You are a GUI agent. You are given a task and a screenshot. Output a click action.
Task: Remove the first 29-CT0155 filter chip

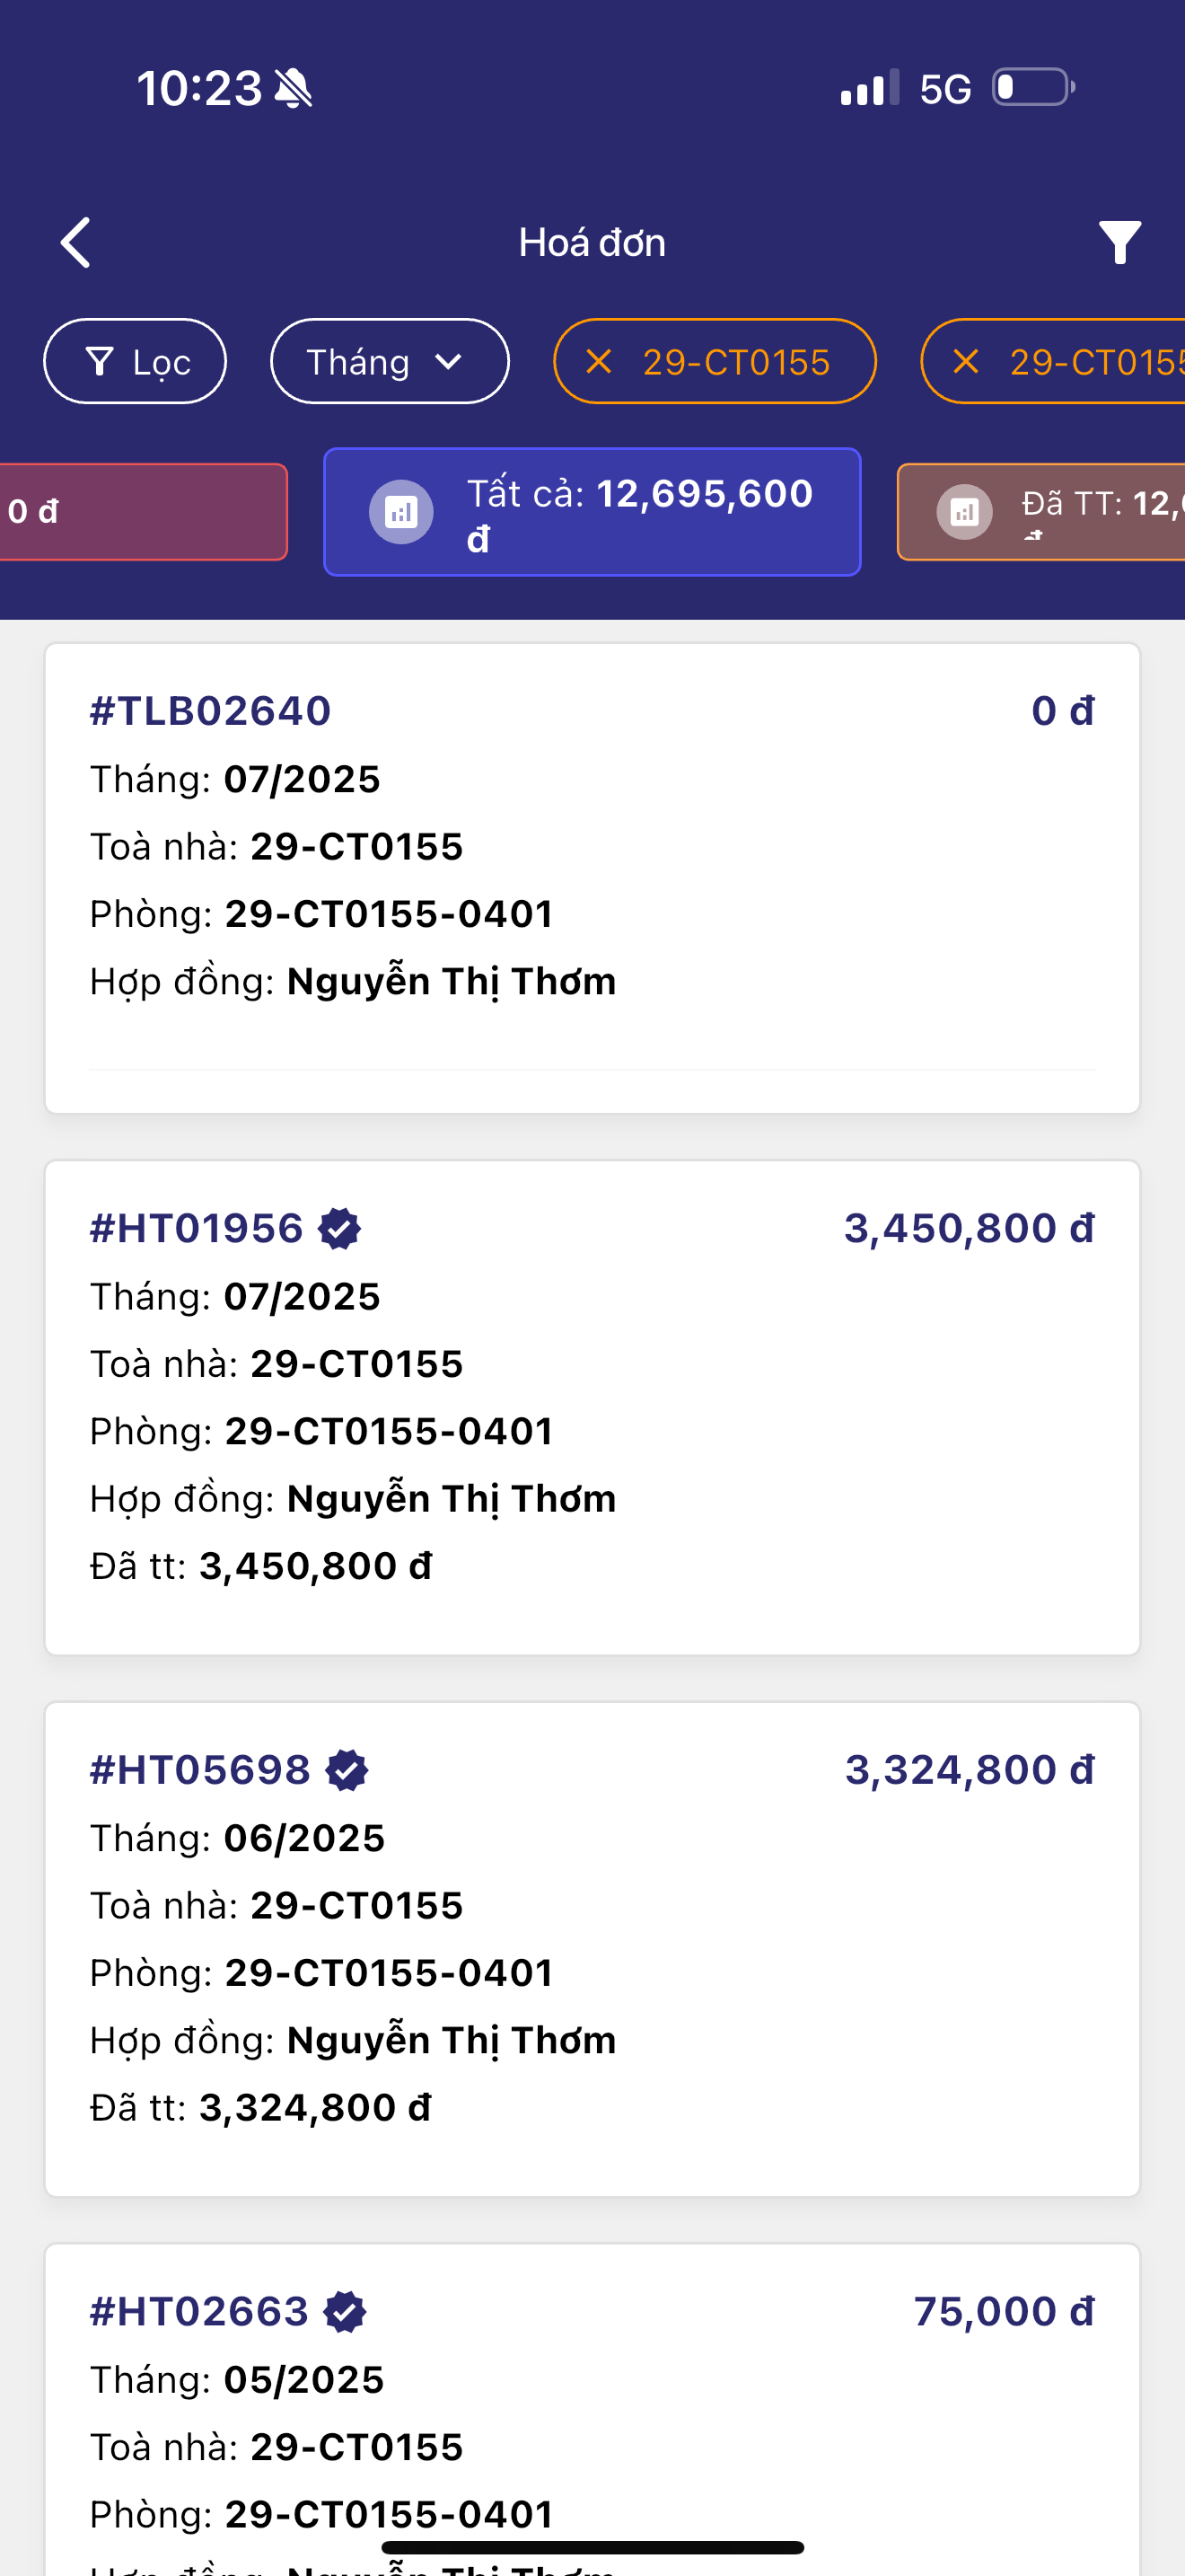click(599, 361)
